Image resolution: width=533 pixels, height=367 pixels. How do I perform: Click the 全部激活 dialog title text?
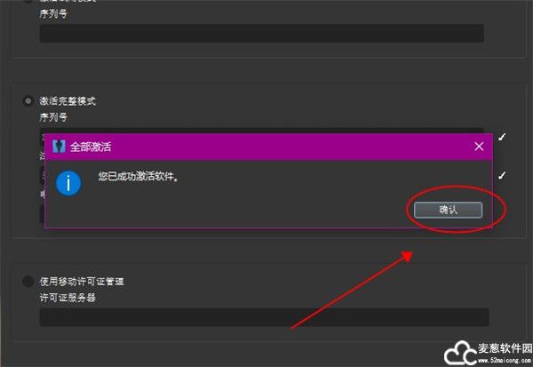(x=91, y=147)
